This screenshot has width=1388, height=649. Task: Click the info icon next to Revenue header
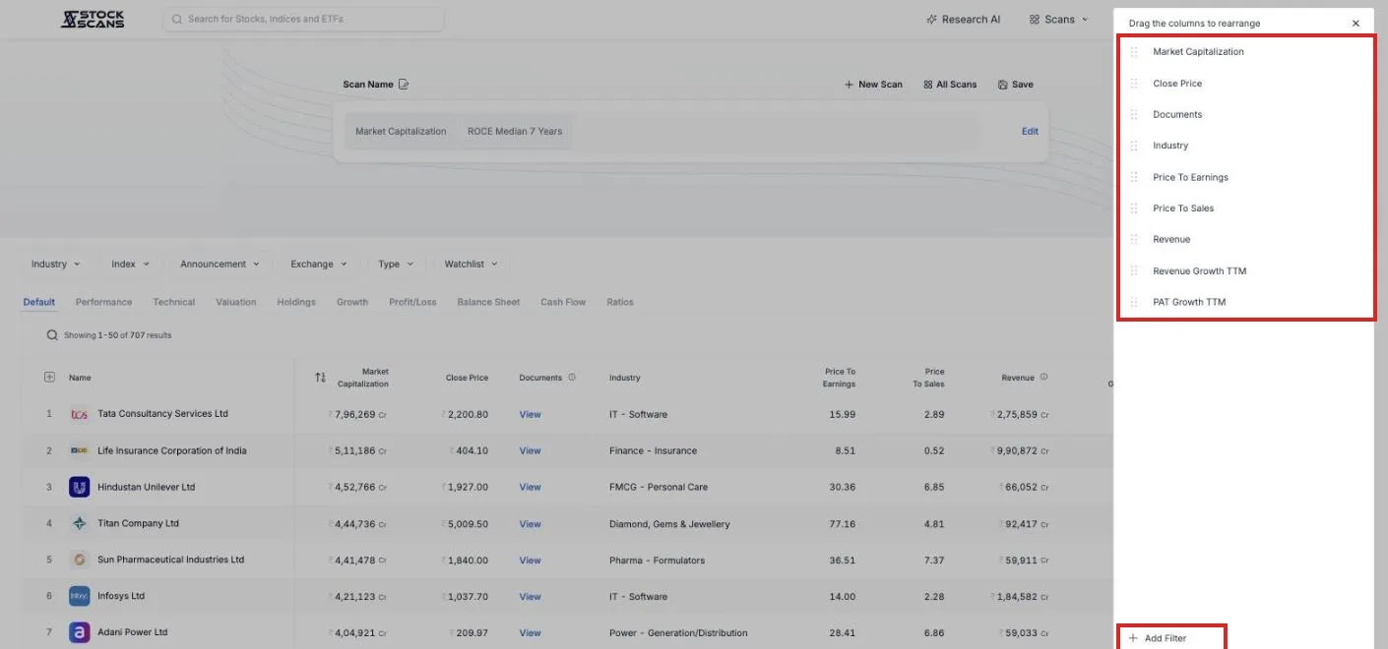point(1043,377)
